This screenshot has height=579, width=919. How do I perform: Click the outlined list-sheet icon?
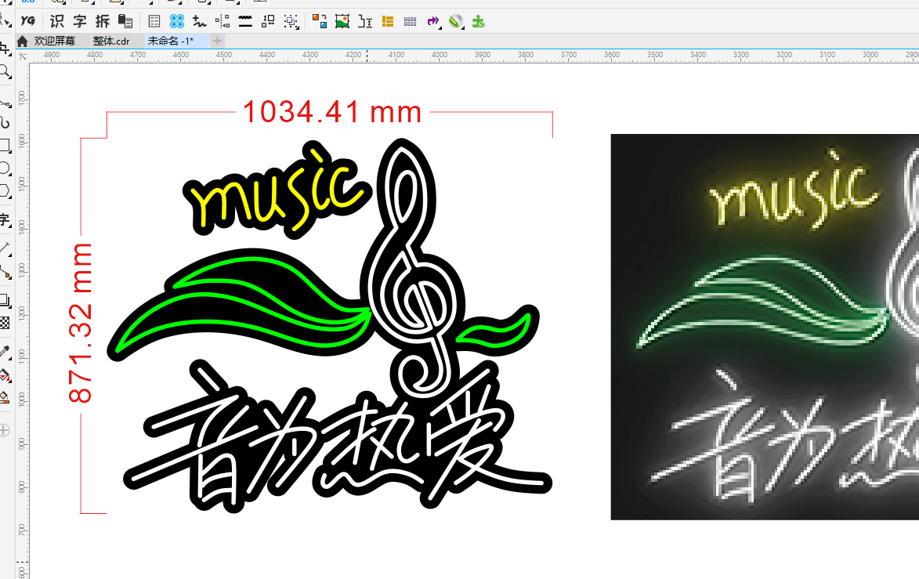coord(154,22)
